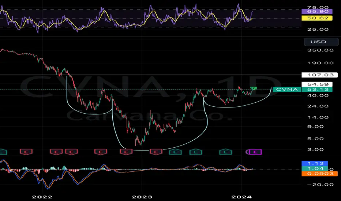Click the teal 1.04 histogram value label
The height and width of the screenshot is (201, 341).
tap(314, 168)
